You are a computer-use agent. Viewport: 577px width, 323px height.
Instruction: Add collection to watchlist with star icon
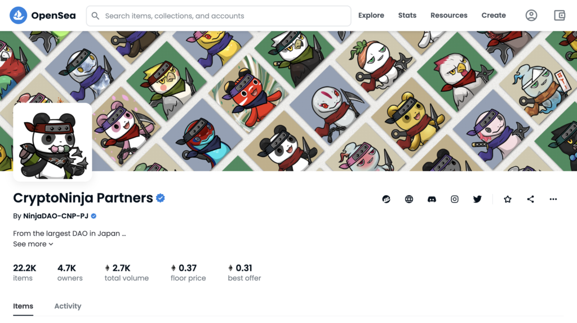(508, 199)
